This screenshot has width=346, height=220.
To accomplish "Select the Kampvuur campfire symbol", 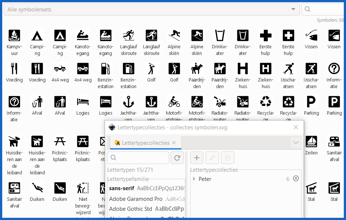I will coord(14,36).
